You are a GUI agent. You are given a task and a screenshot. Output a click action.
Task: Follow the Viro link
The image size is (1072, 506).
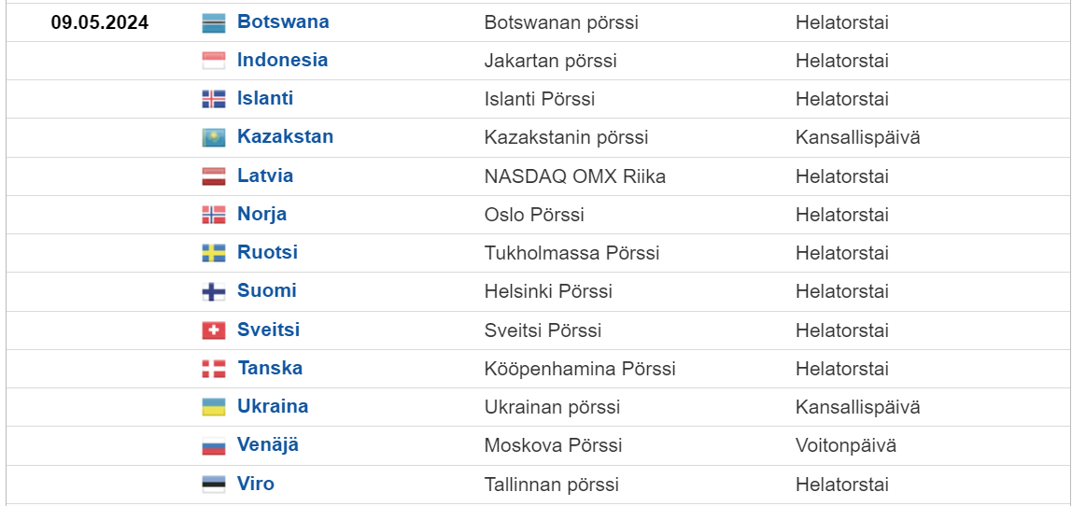tap(256, 485)
